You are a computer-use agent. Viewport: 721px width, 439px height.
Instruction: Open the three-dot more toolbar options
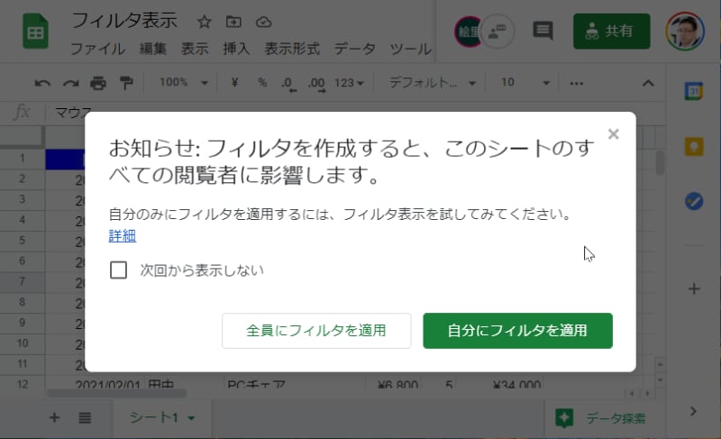click(x=576, y=83)
